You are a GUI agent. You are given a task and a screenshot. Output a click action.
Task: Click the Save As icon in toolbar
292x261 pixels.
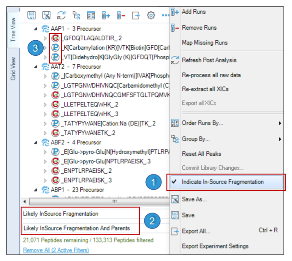46,15
